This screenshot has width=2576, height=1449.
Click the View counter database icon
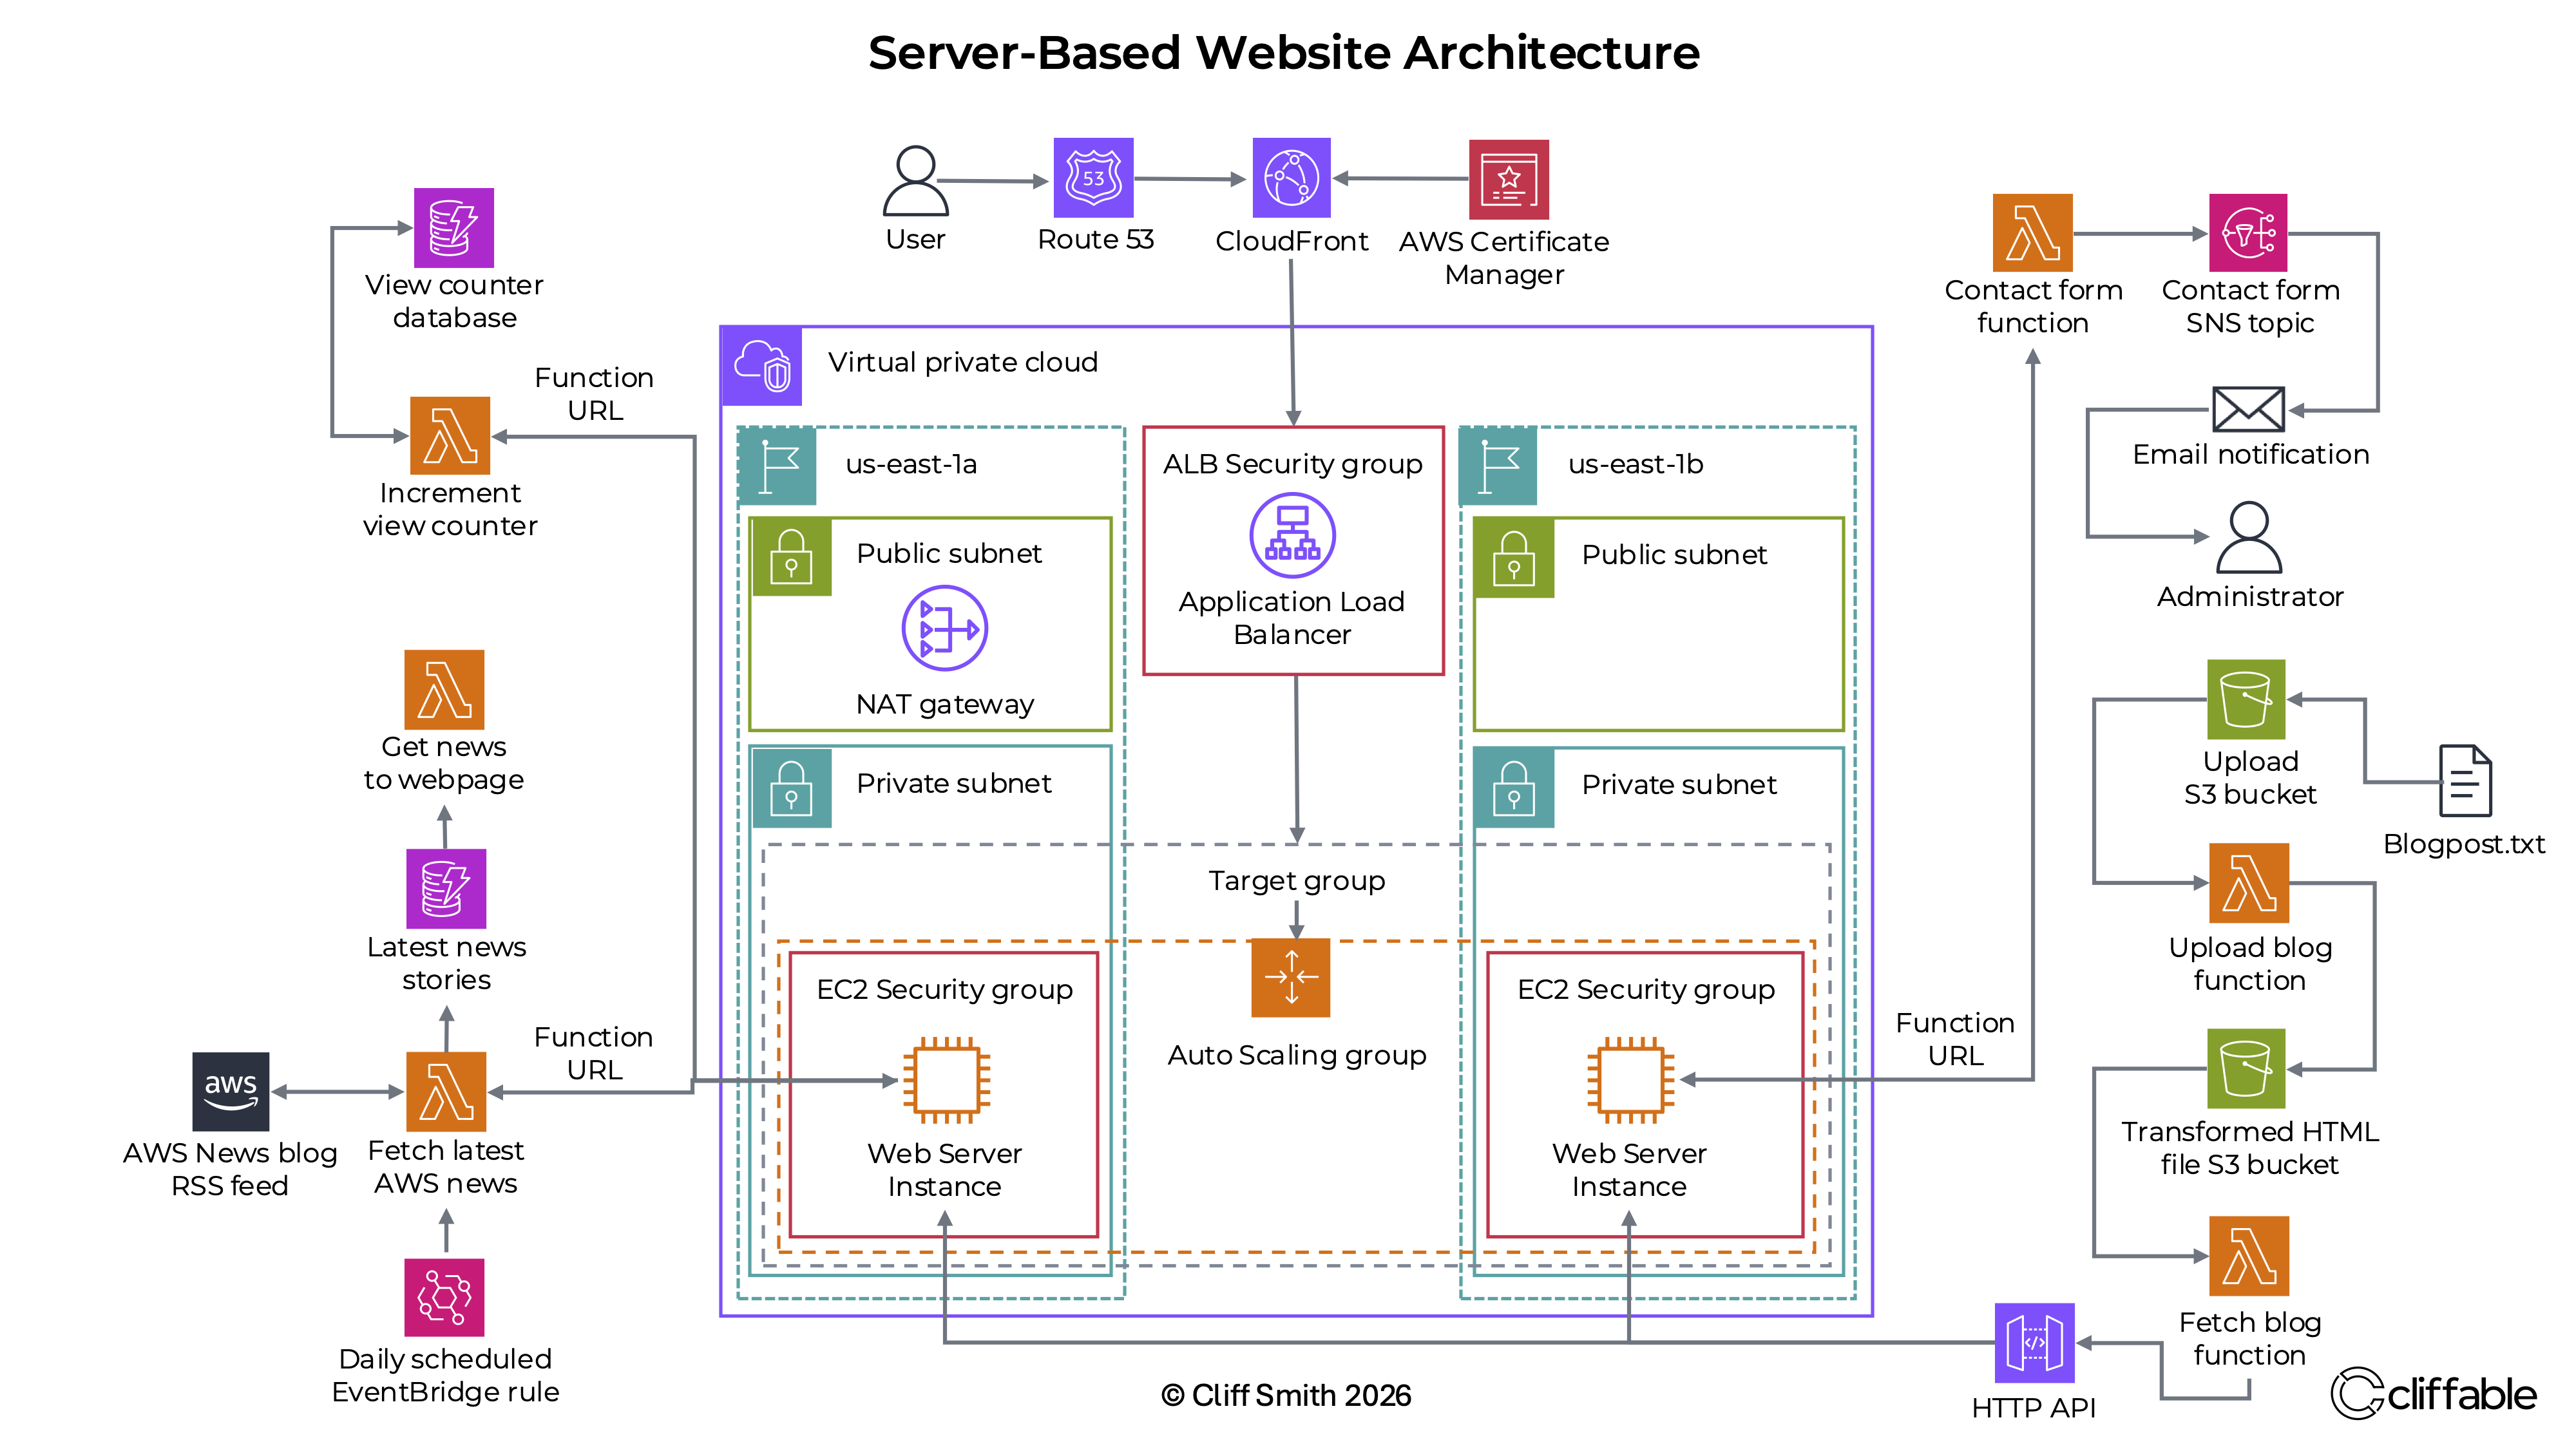pyautogui.click(x=454, y=228)
